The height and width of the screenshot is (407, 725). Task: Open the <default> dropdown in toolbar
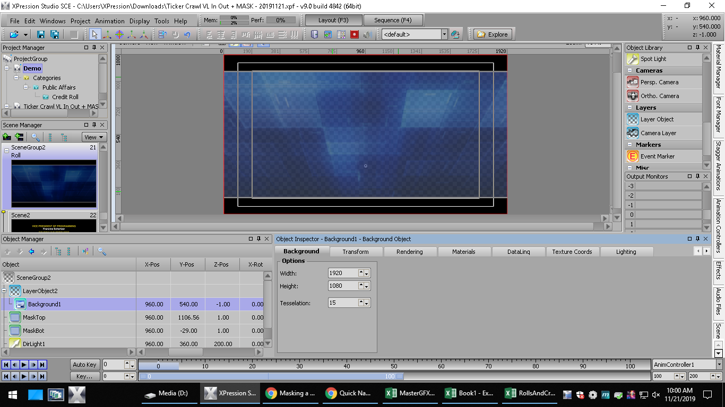point(444,34)
